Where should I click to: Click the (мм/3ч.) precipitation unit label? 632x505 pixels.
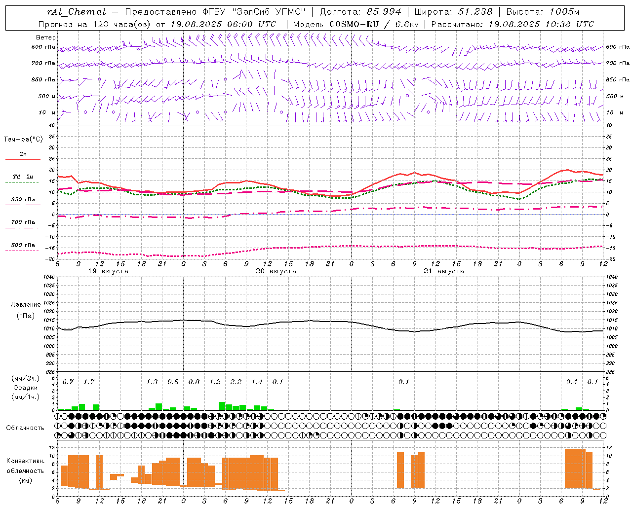25,378
